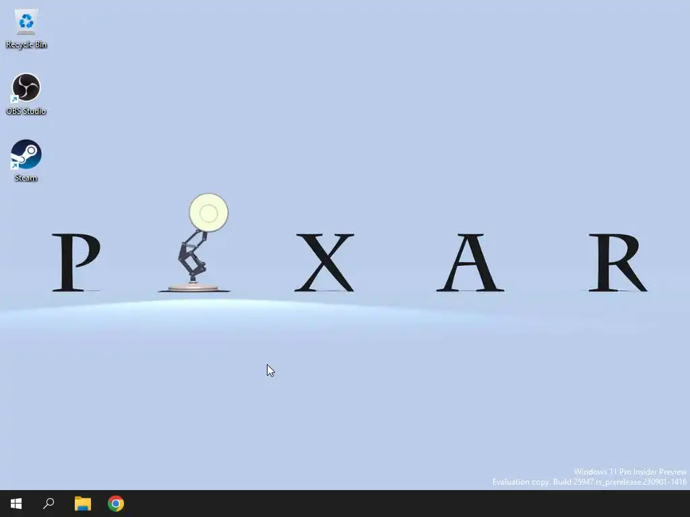Open the Windows Start menu

(x=16, y=504)
